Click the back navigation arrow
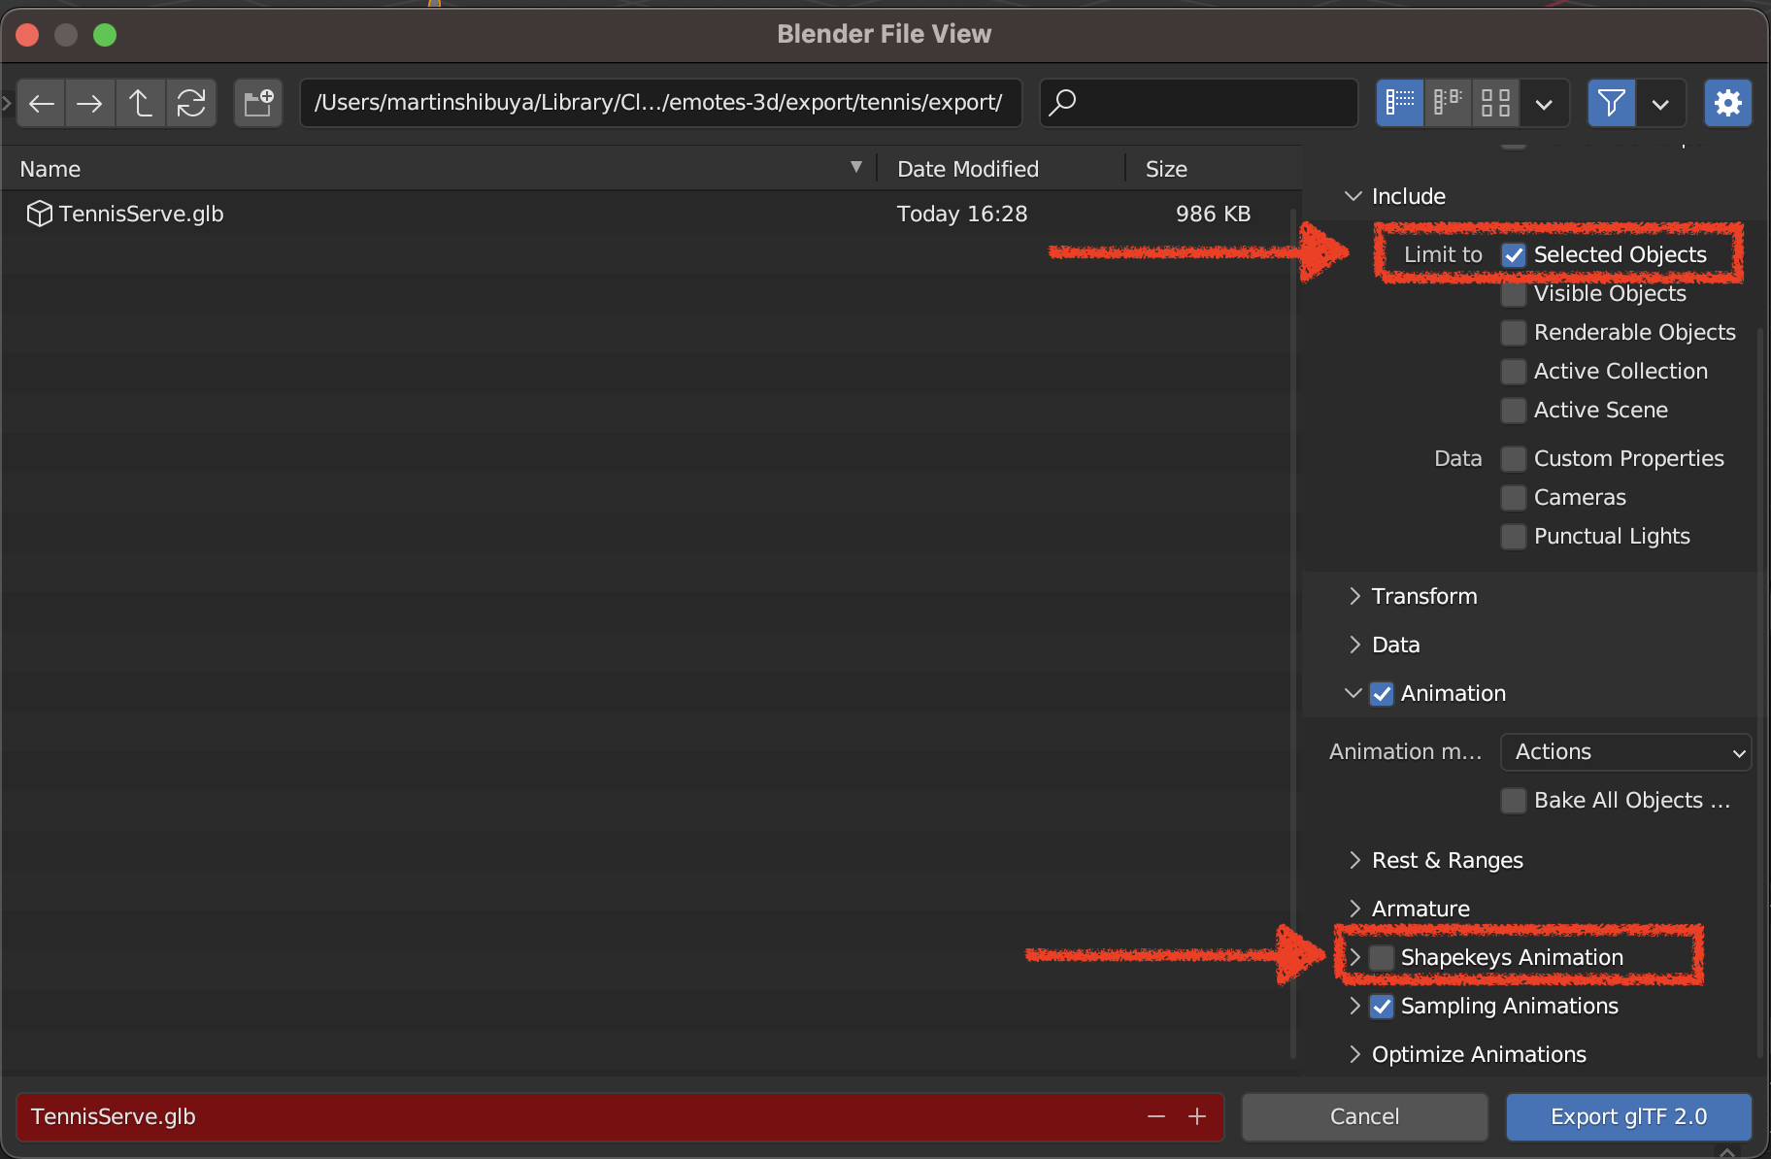 click(42, 103)
